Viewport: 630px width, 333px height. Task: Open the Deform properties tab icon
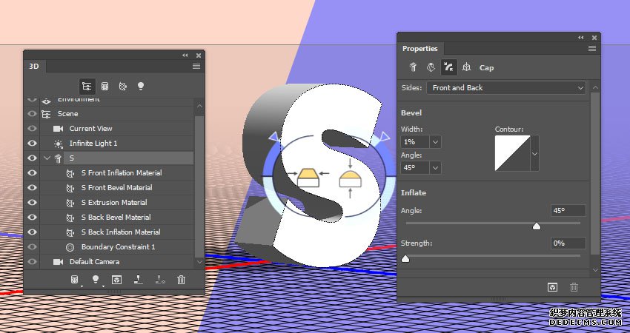tap(431, 67)
